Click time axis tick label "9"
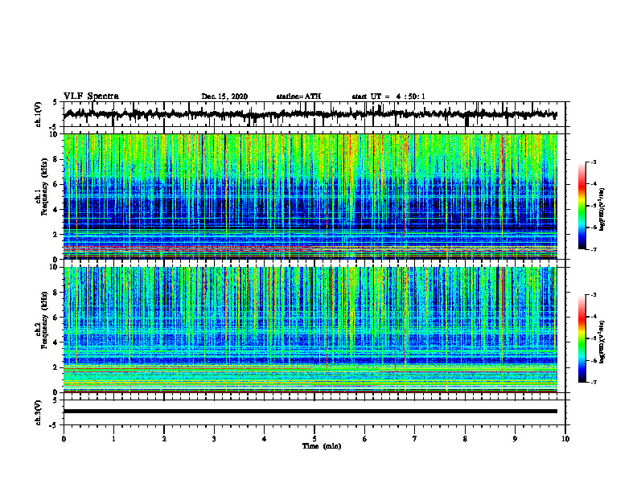Viewport: 637px width, 492px height. point(515,439)
